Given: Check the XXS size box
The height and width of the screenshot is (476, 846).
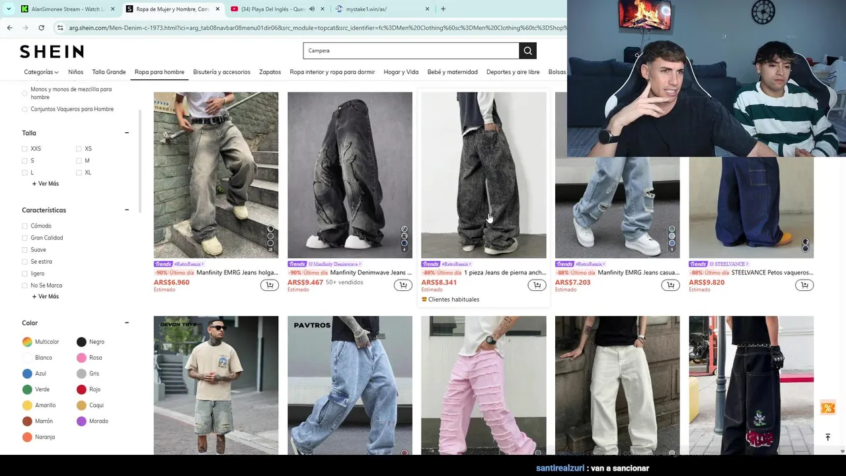Looking at the screenshot, I should (25, 149).
